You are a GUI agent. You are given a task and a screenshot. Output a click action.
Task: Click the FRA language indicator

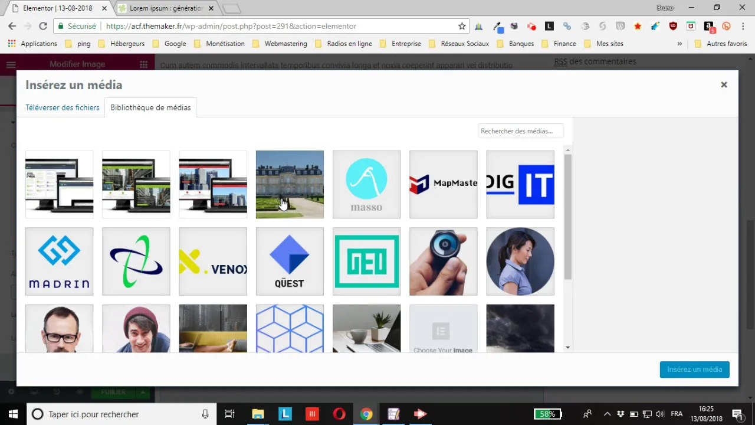tap(677, 414)
